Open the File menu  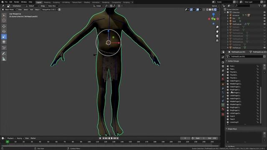[6, 2]
